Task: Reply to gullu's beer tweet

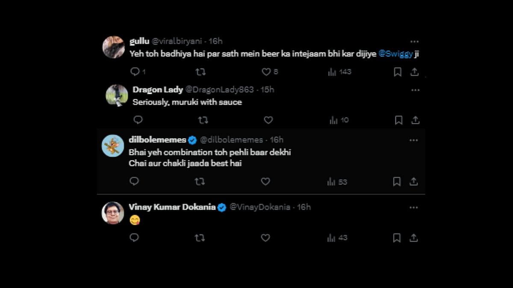Action: (x=135, y=72)
